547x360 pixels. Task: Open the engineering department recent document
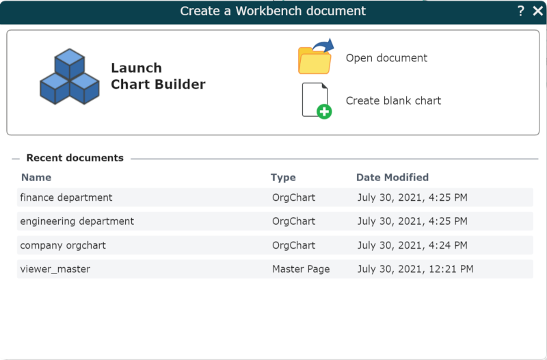(77, 221)
